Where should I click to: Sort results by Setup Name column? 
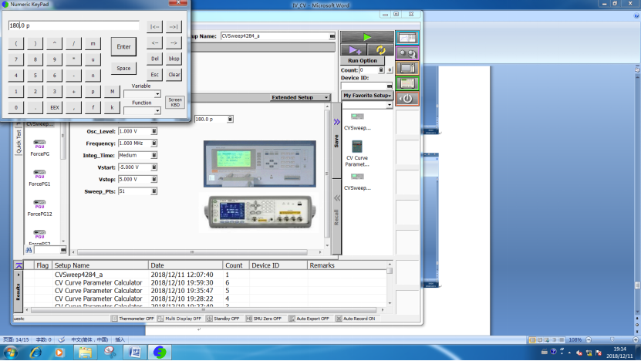pos(100,265)
